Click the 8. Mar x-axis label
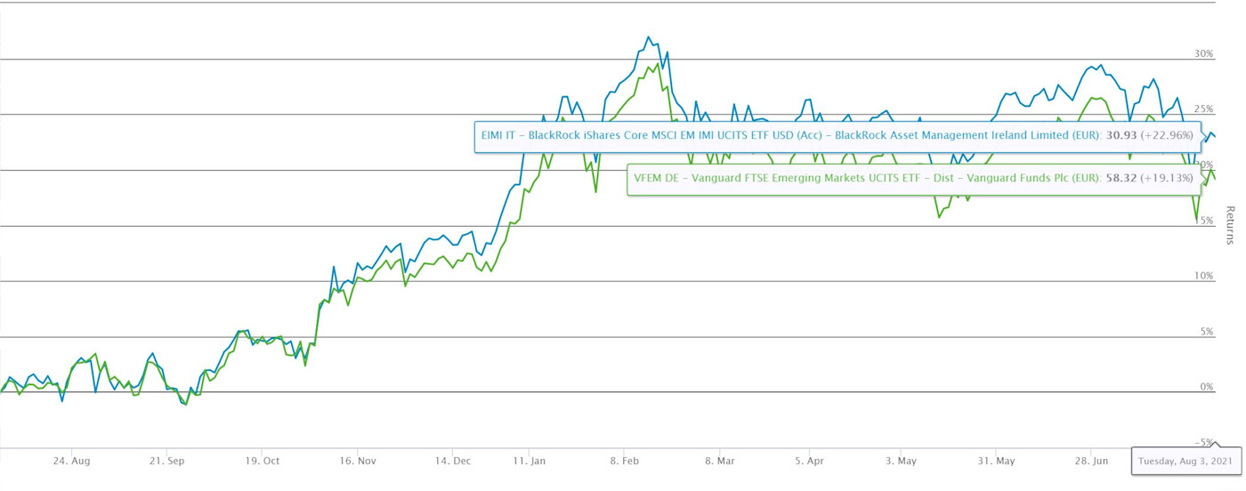 [x=719, y=462]
